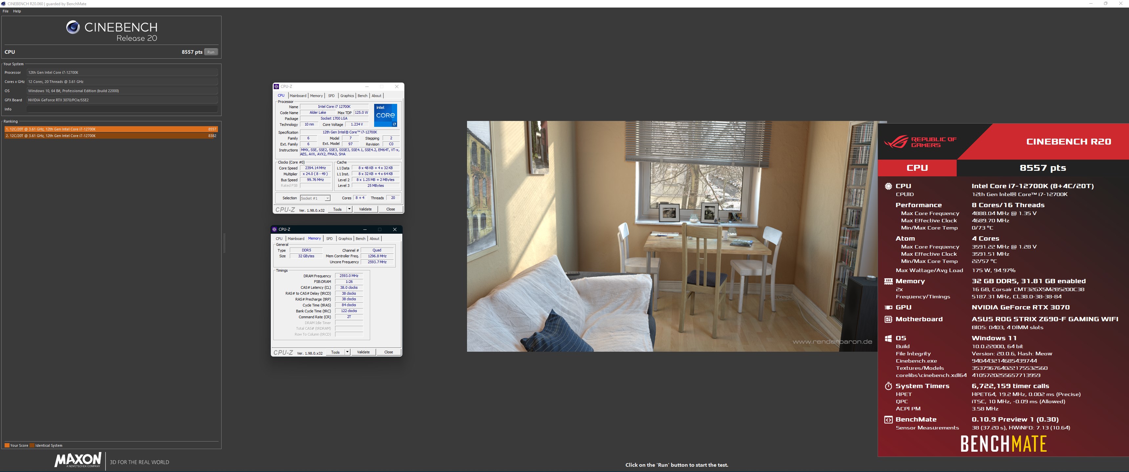Viewport: 1129px width, 472px height.
Task: Switch to Memory tab in the CPU-tab CPU-Z window
Action: pos(316,96)
